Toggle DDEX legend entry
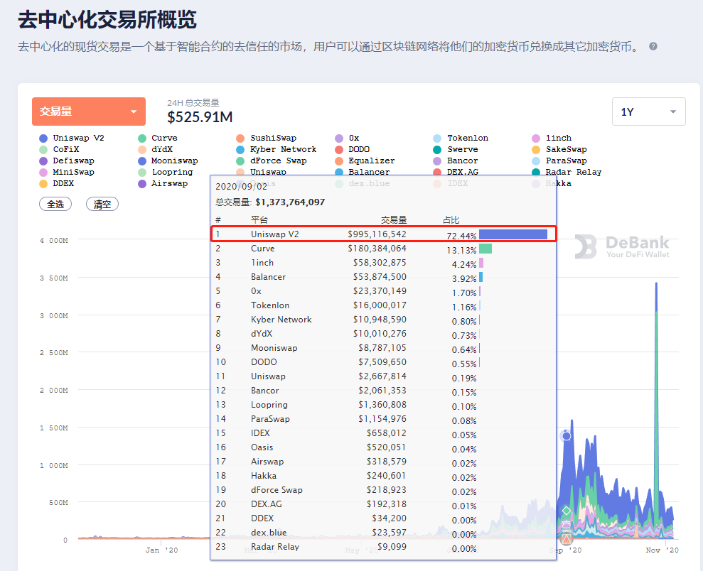Image resolution: width=703 pixels, height=571 pixels. click(56, 183)
